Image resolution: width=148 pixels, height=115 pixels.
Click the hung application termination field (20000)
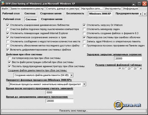pyautogui.click(x=59, y=101)
